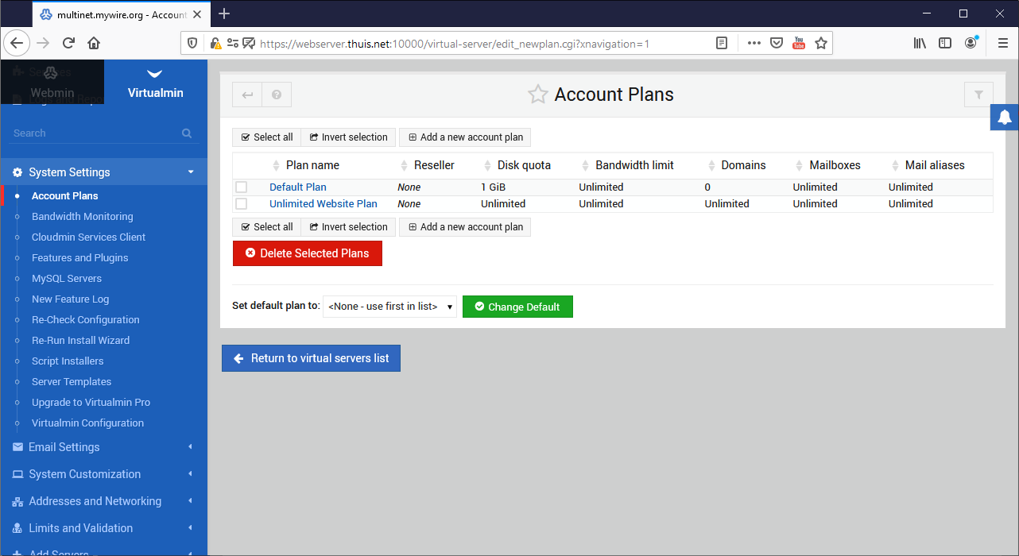Image resolution: width=1019 pixels, height=556 pixels.
Task: Click the back arrow in page header
Action: click(247, 95)
